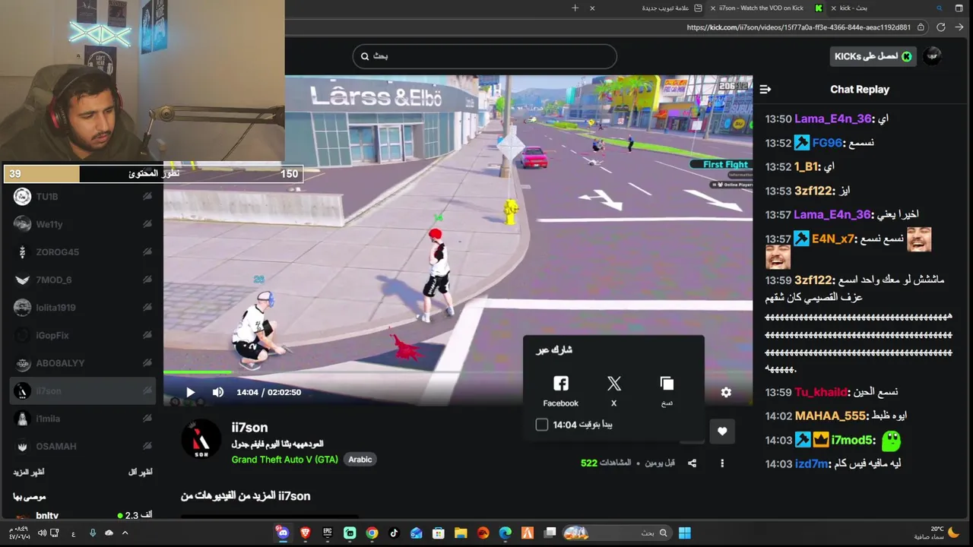This screenshot has height=547, width=973.
Task: Open izd7m chat username
Action: 811,463
